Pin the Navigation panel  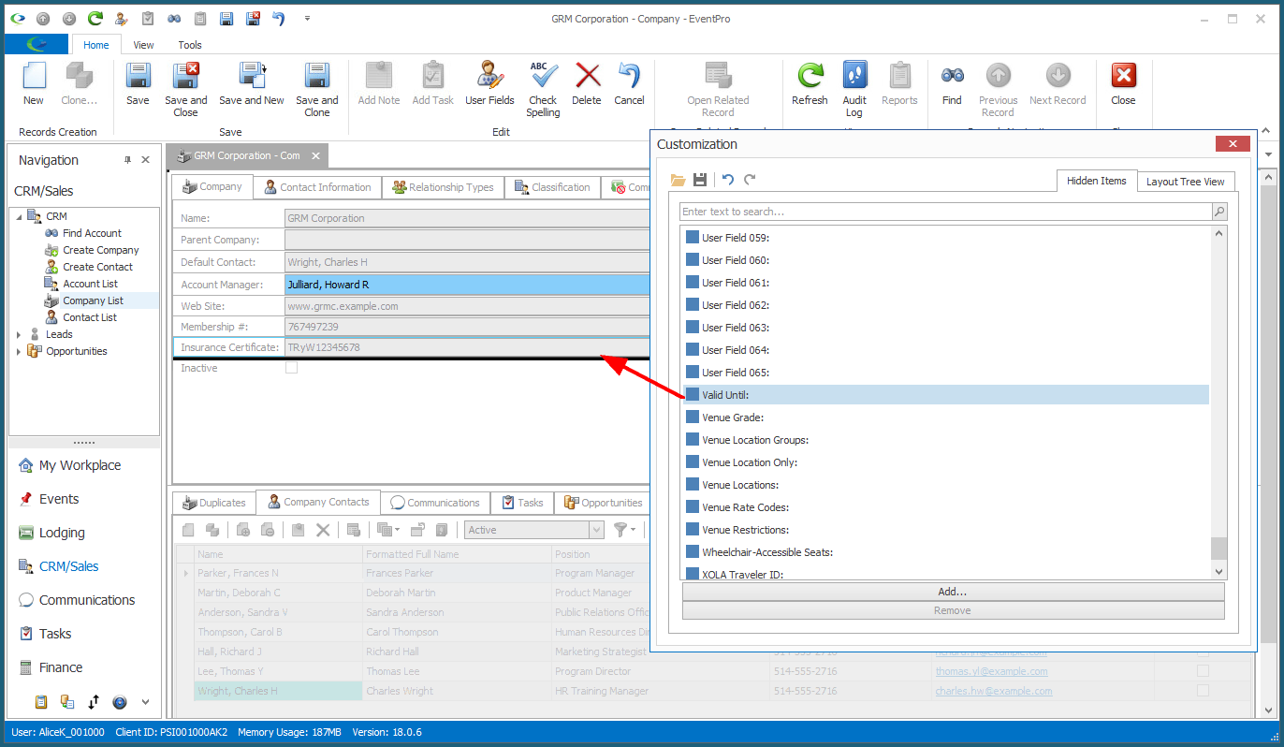coord(128,160)
